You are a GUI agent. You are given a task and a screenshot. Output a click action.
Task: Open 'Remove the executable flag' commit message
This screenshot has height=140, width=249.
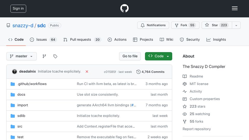[x=106, y=137]
